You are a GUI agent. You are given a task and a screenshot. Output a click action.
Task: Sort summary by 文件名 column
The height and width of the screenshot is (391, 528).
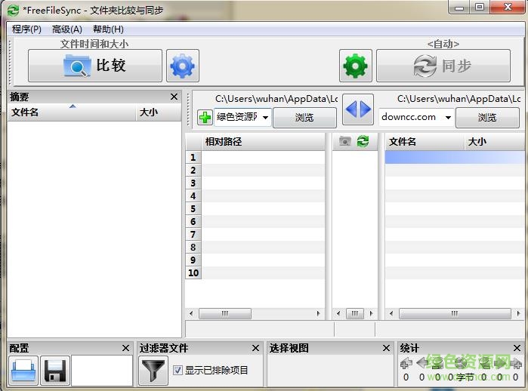click(72, 112)
